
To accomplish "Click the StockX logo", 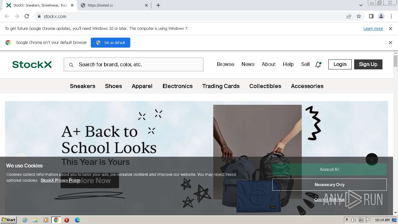I will [32, 64].
